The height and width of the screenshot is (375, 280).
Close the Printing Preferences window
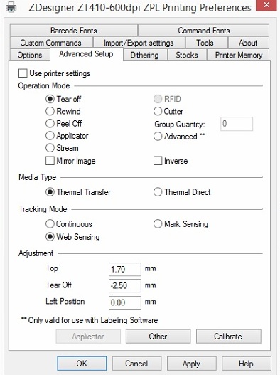coord(266,5)
